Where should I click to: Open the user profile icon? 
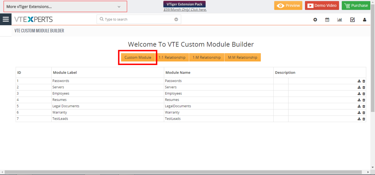tap(365, 20)
